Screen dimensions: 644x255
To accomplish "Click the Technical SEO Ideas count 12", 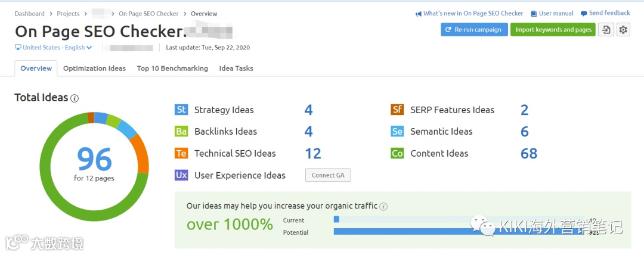I will 313,154.
